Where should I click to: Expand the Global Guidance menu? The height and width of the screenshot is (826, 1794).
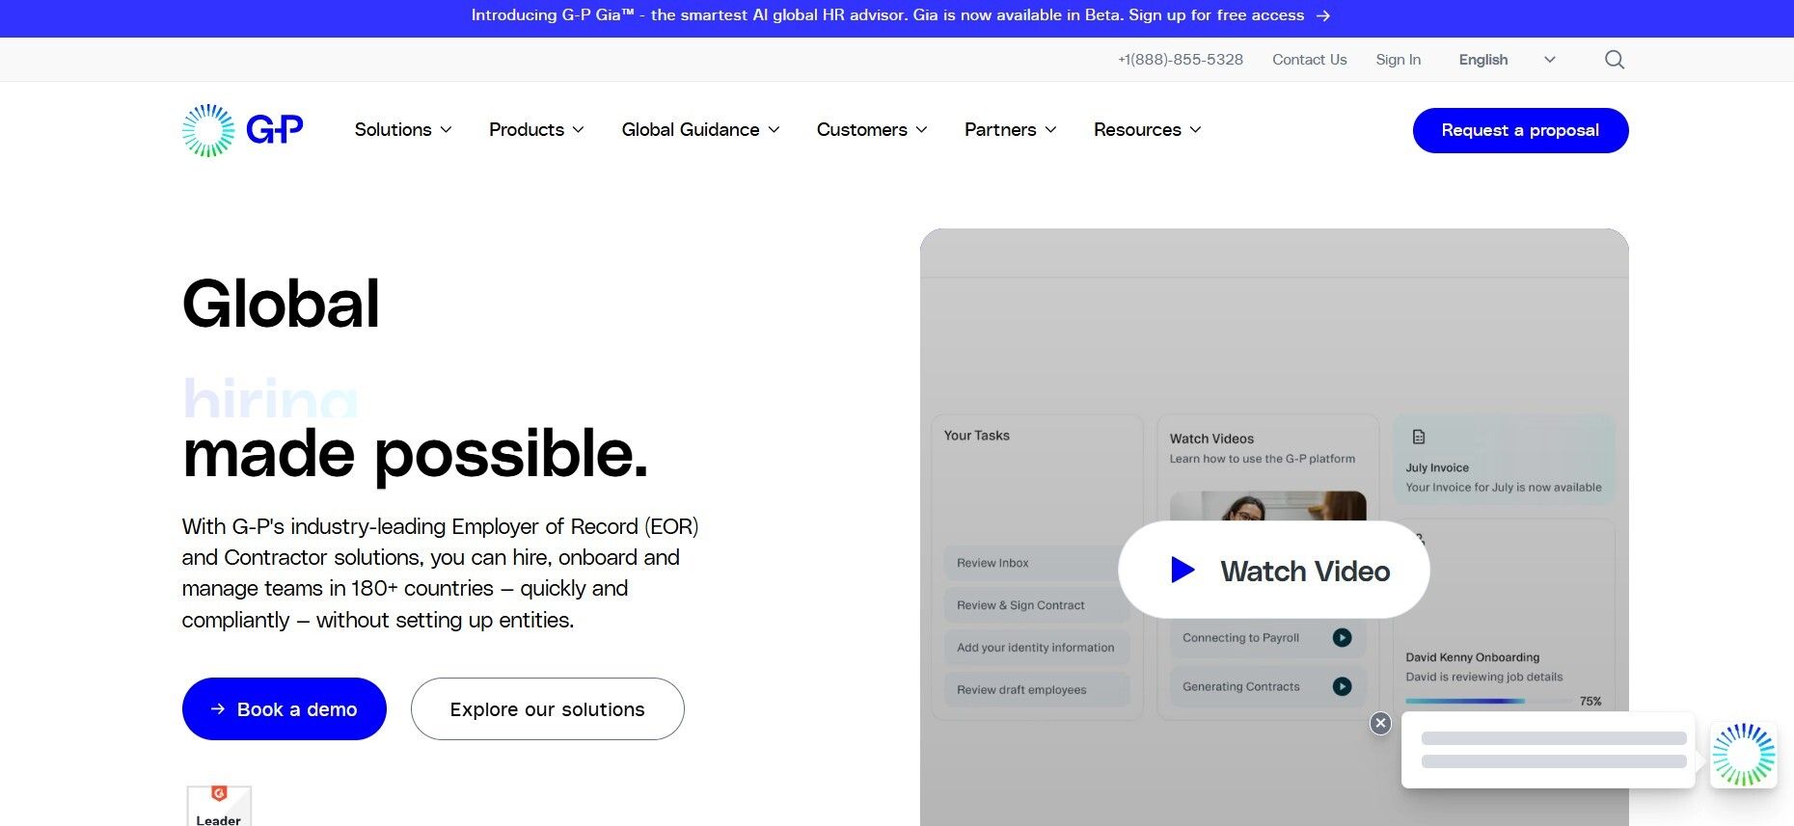coord(700,130)
